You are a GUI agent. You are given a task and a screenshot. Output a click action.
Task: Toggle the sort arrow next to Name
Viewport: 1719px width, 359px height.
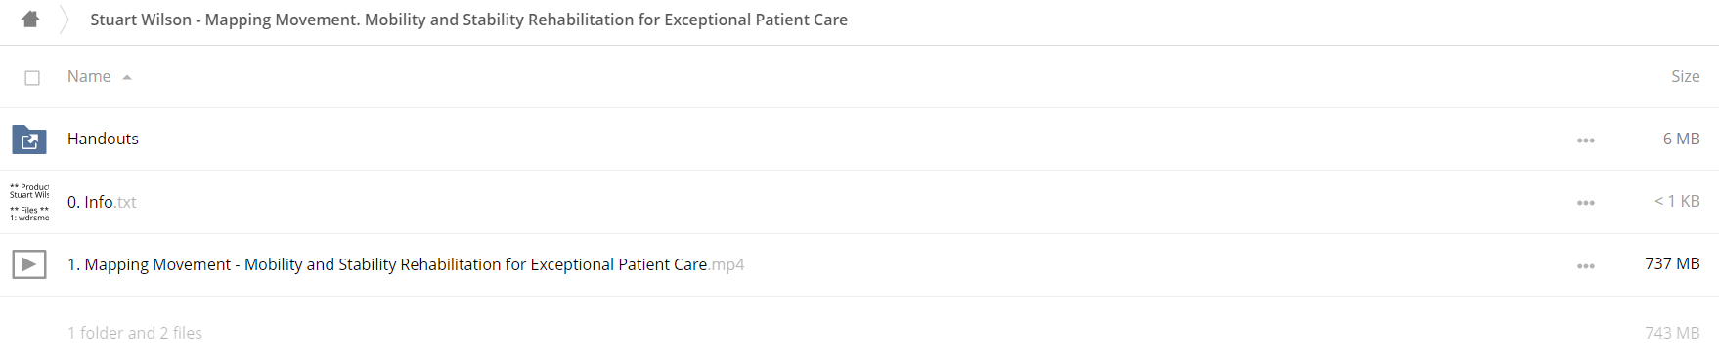[x=127, y=77]
